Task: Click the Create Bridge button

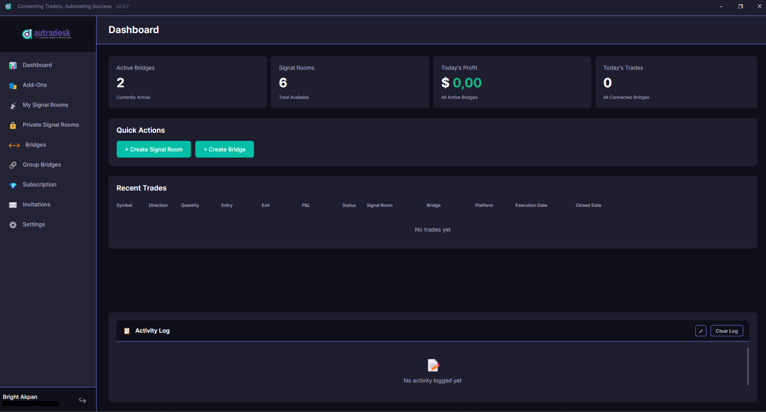Action: [225, 149]
